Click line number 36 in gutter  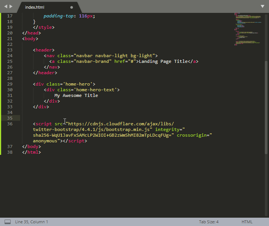(10, 124)
